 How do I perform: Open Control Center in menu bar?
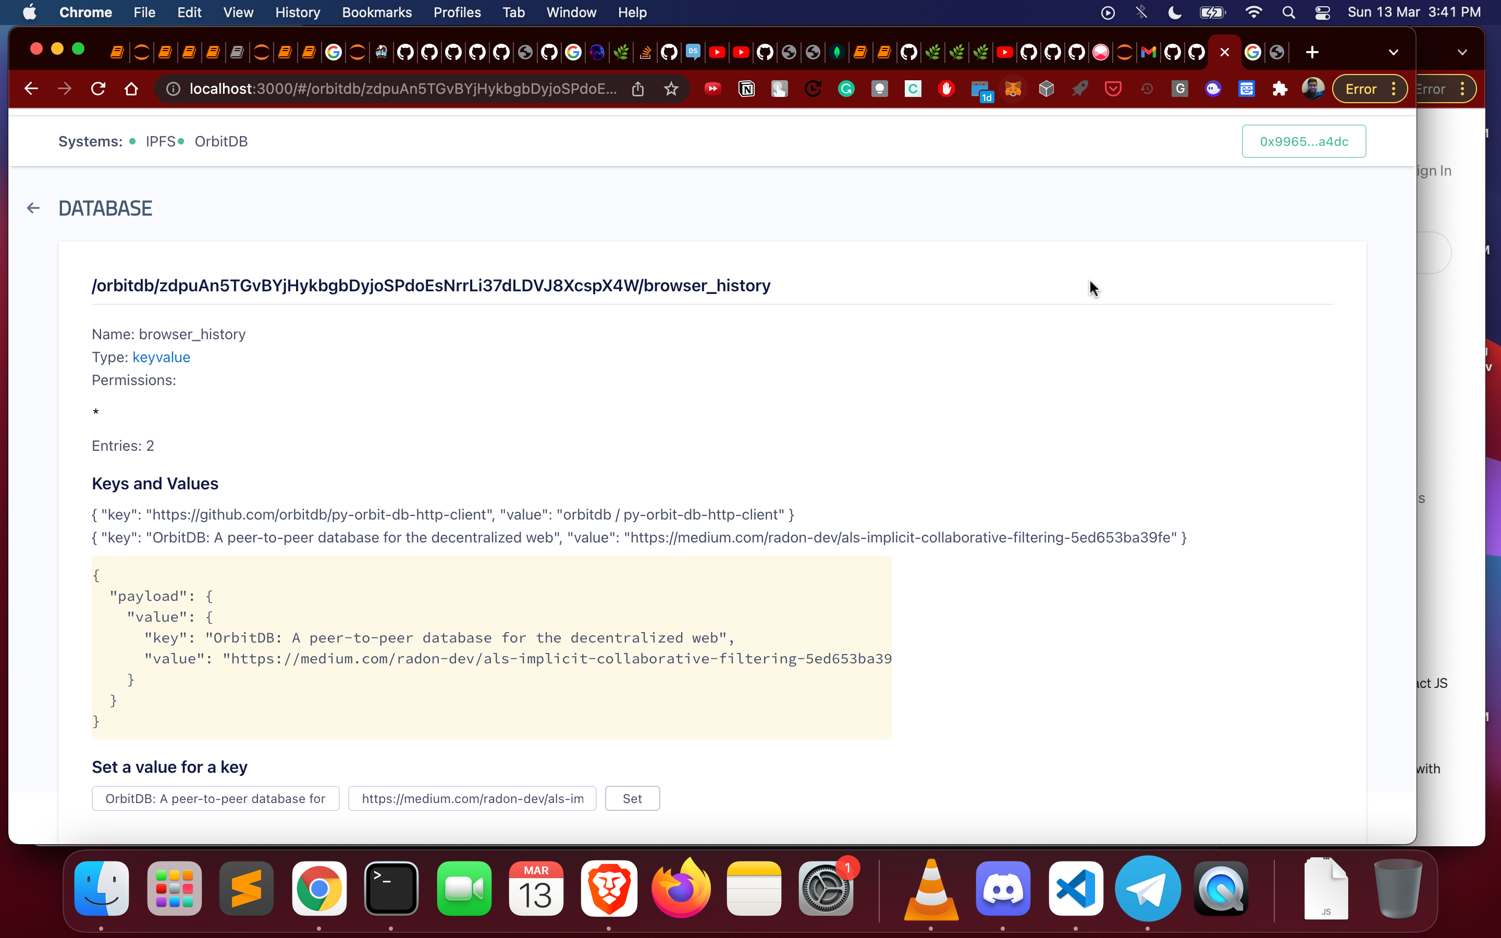click(x=1322, y=13)
